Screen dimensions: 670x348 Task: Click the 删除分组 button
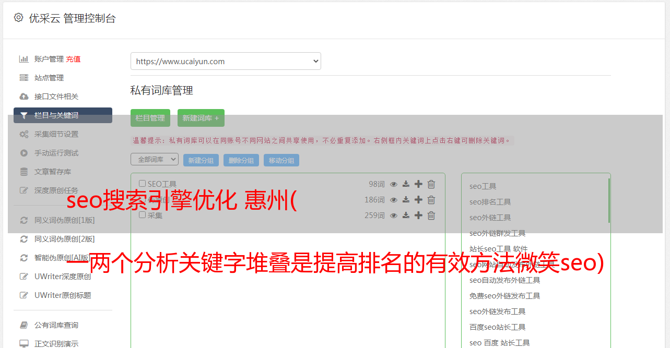coord(241,160)
